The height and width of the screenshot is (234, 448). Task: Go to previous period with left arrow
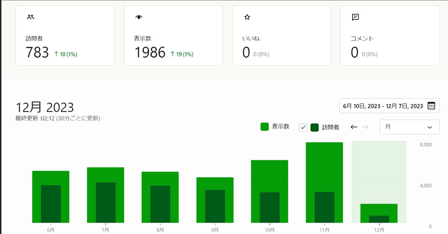click(x=354, y=127)
